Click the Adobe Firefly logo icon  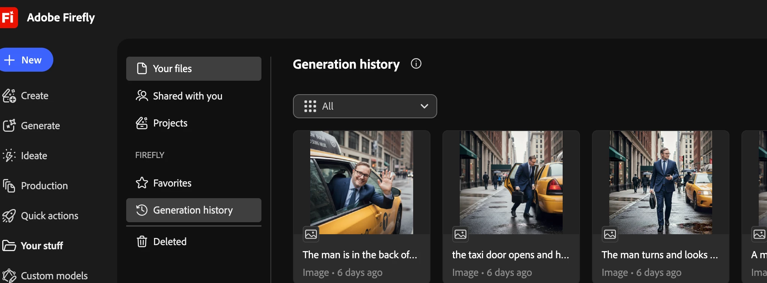pos(9,17)
